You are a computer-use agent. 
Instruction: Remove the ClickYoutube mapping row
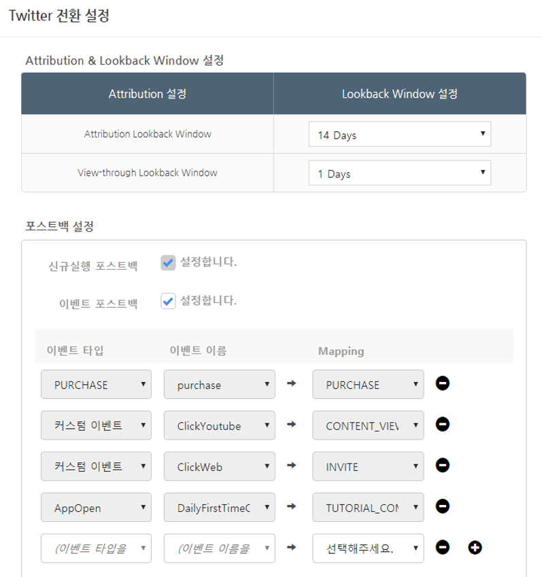pyautogui.click(x=442, y=424)
